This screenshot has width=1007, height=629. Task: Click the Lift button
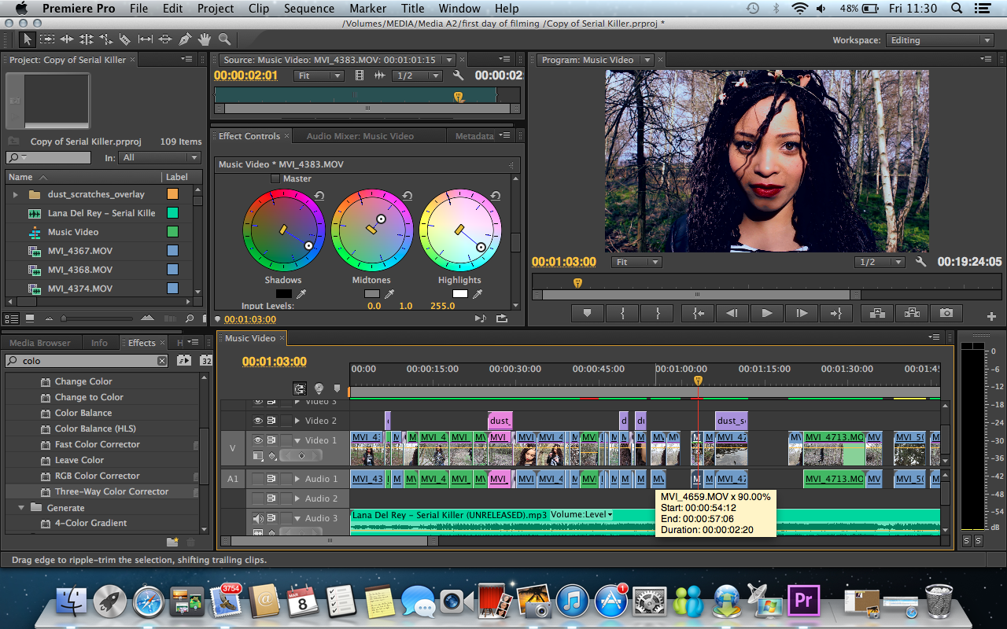877,313
